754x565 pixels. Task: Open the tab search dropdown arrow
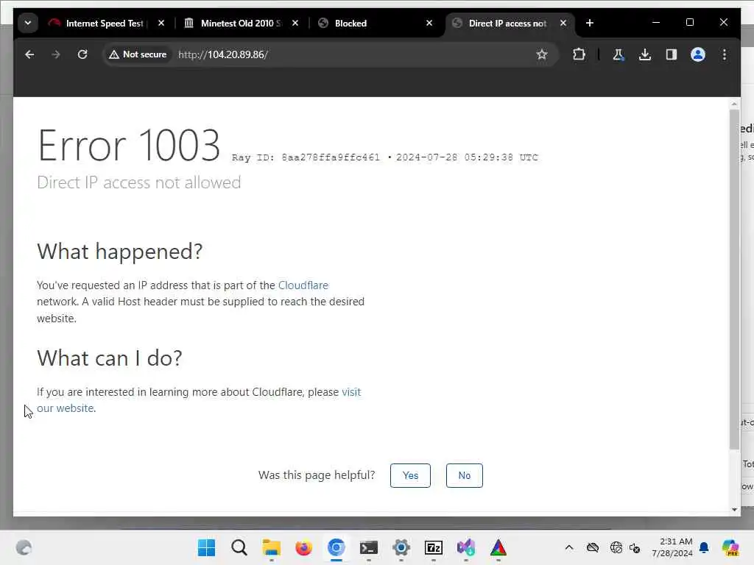[x=28, y=23]
